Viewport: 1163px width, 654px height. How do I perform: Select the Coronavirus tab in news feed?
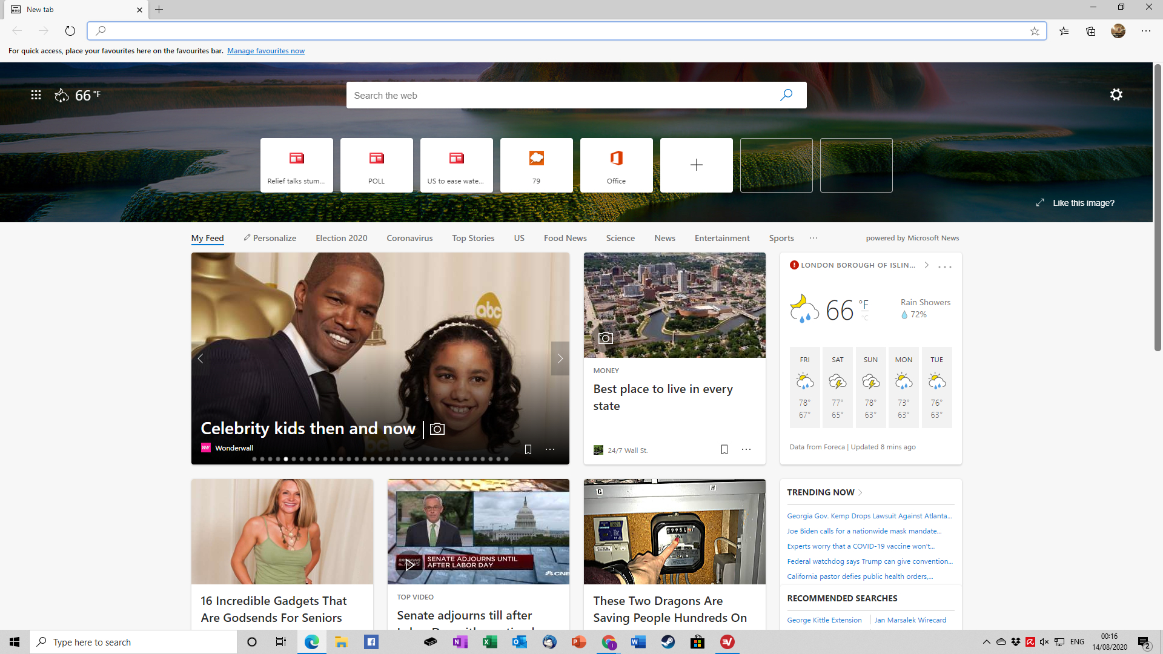pos(409,238)
